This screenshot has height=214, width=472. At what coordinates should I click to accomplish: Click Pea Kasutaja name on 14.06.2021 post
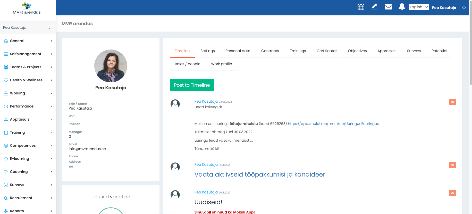click(206, 164)
